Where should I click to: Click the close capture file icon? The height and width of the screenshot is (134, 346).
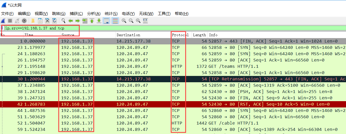coord(47,21)
